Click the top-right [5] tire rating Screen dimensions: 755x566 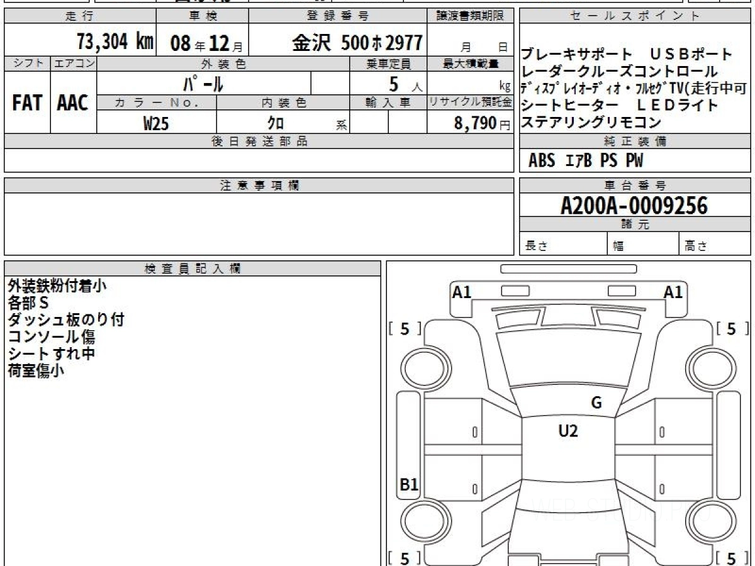coord(731,328)
